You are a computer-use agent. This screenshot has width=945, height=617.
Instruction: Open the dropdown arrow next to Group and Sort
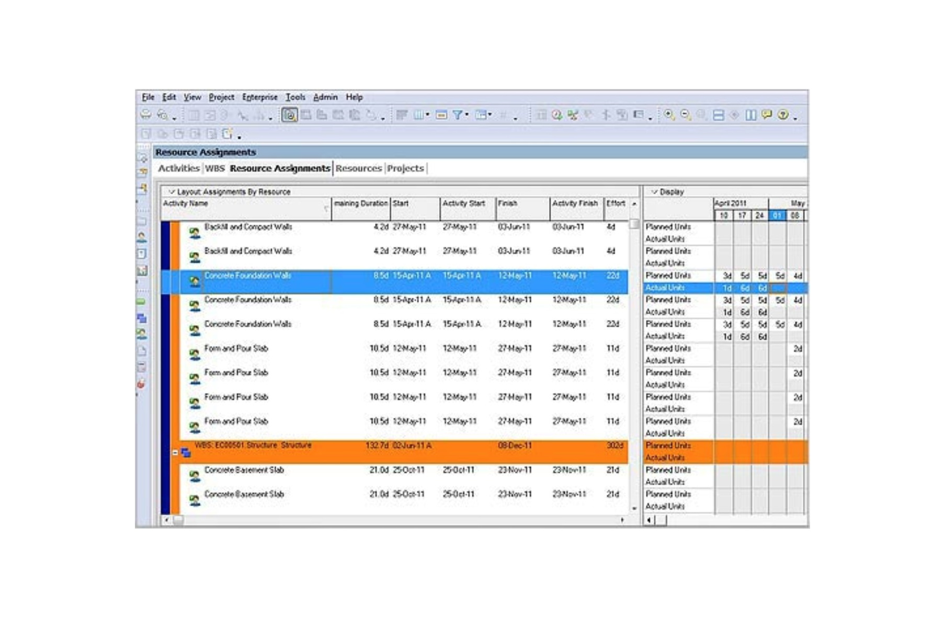pos(490,115)
